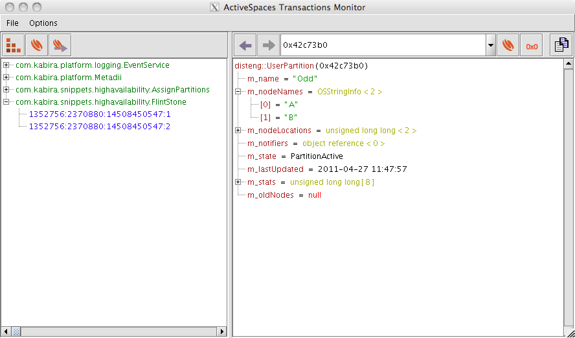
Task: Open the File menu
Action: pos(12,23)
